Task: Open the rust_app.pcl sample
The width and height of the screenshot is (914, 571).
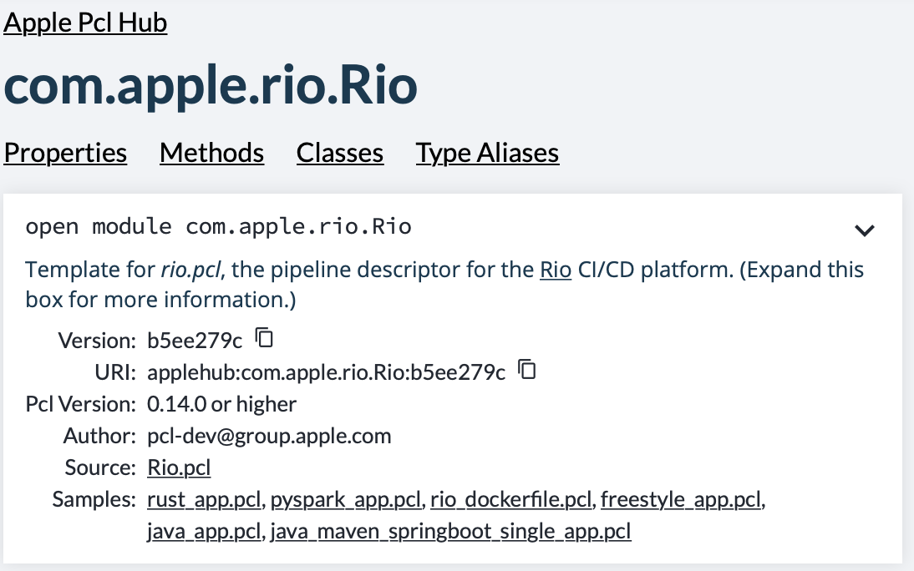Action: (205, 499)
